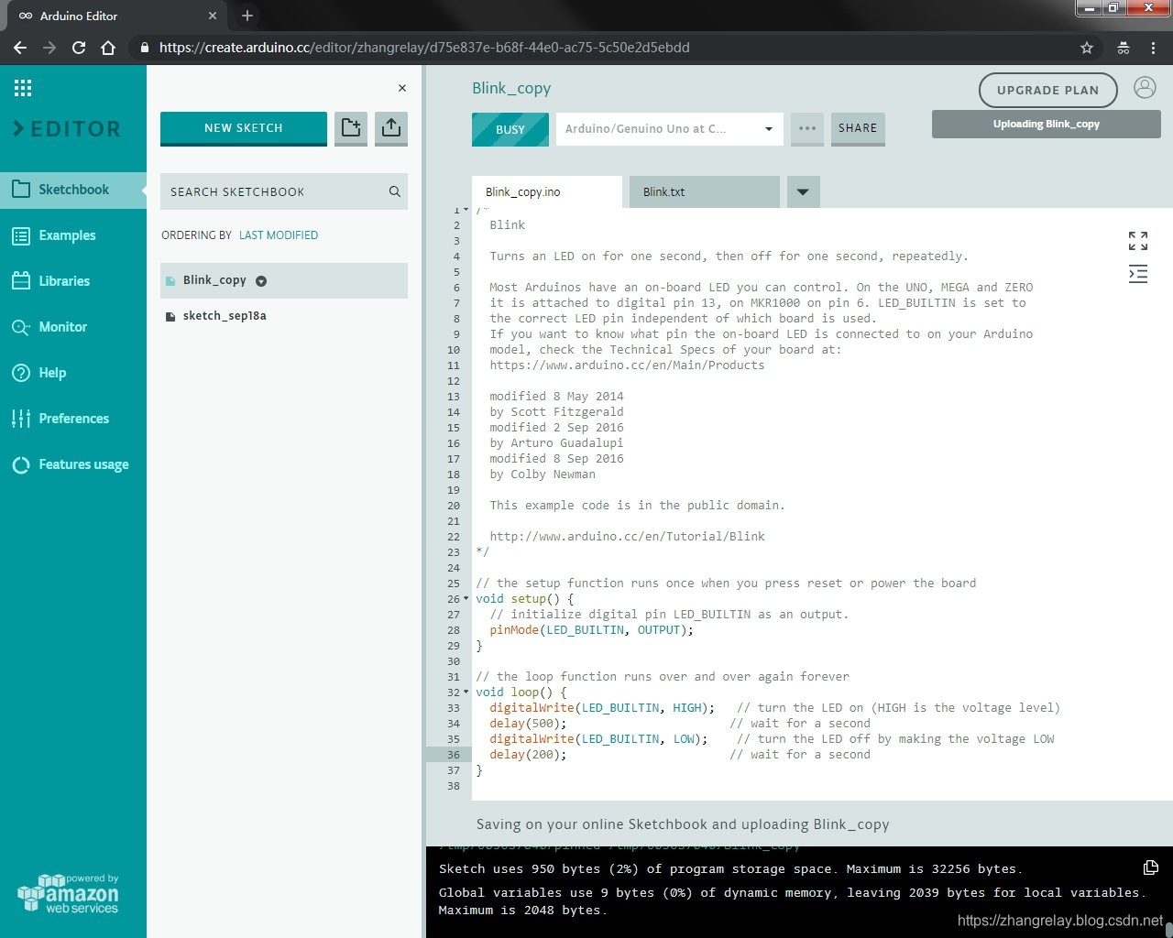Screen dimensions: 1173x938
Task: Open the Blink_copy sketch options arrow
Action: [261, 281]
